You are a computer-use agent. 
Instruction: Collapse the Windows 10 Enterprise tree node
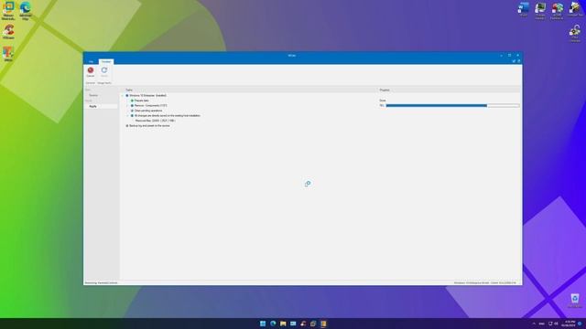click(x=122, y=95)
